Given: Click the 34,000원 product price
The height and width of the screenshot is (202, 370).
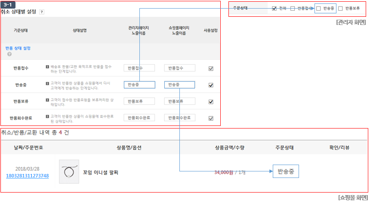Looking at the screenshot, I should (x=224, y=172).
